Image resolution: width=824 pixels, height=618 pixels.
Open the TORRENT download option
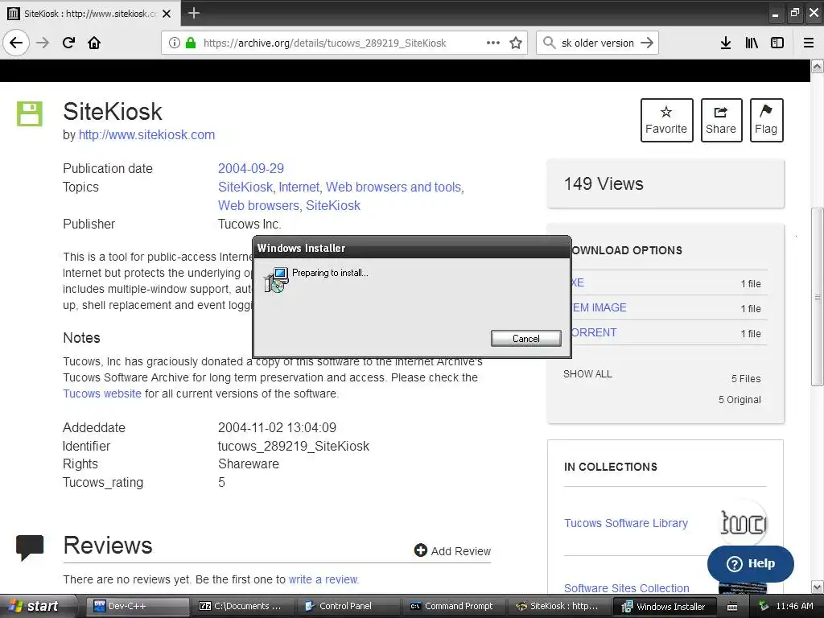595,332
